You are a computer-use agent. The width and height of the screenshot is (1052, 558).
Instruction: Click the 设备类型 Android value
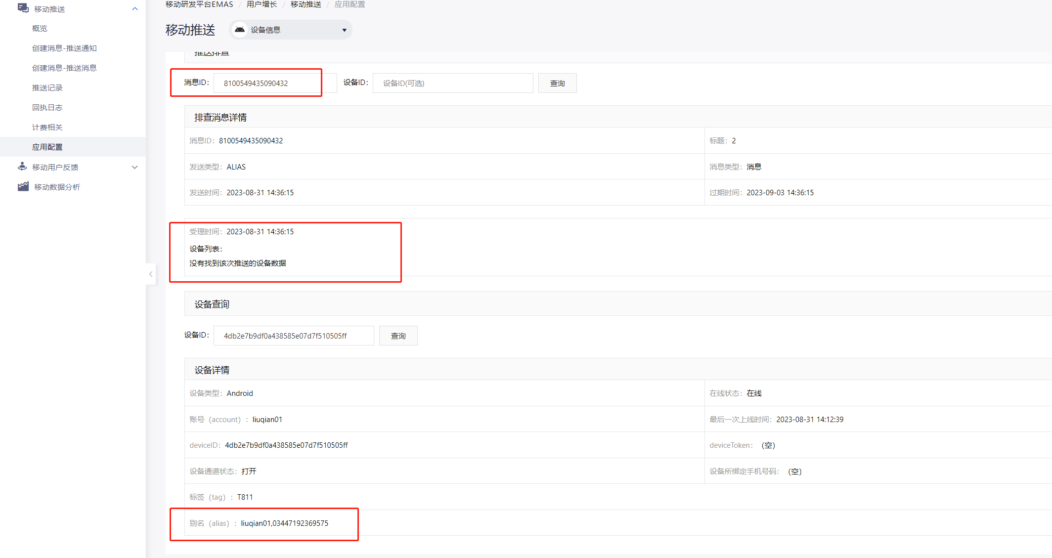[240, 393]
